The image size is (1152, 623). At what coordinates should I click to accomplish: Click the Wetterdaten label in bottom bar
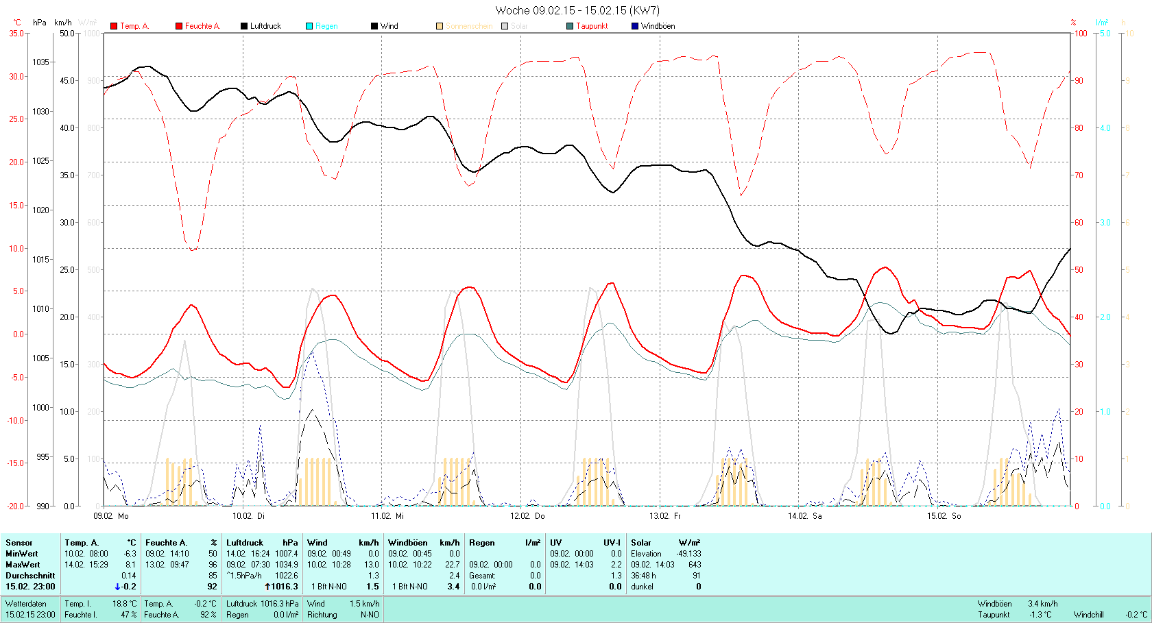click(x=26, y=604)
